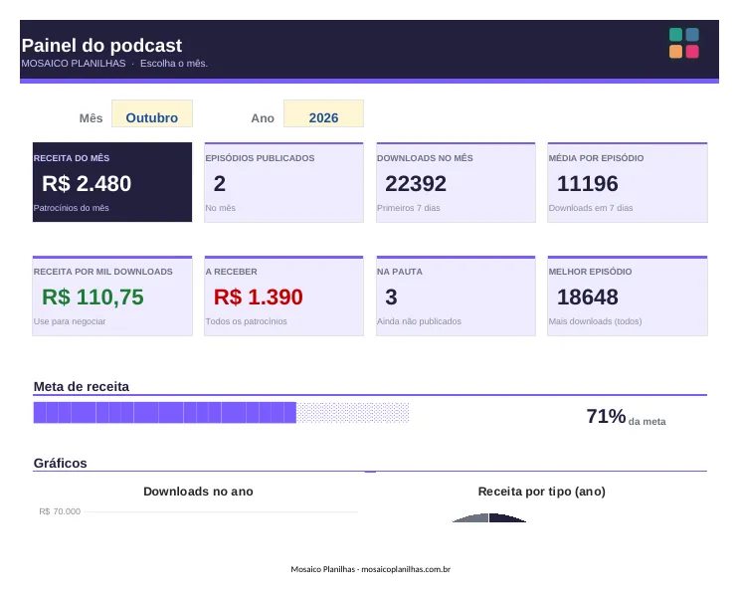This screenshot has width=739, height=594.
Task: Click the DOWNLOADS NO MÊS label
Action: click(425, 158)
